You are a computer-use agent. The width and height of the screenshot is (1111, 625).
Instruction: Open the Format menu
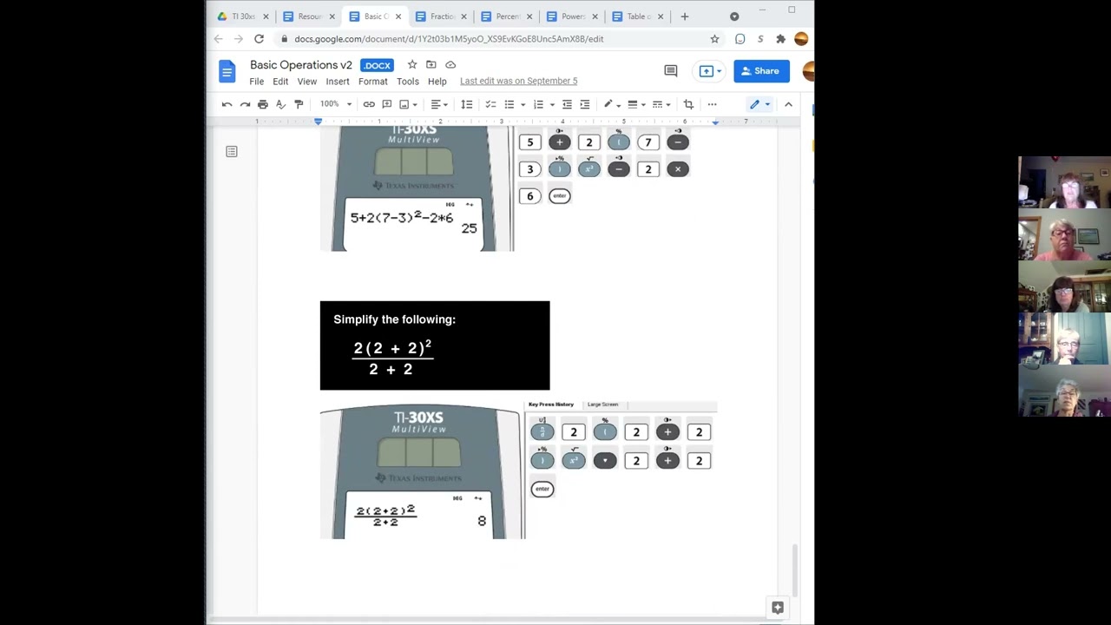point(373,82)
